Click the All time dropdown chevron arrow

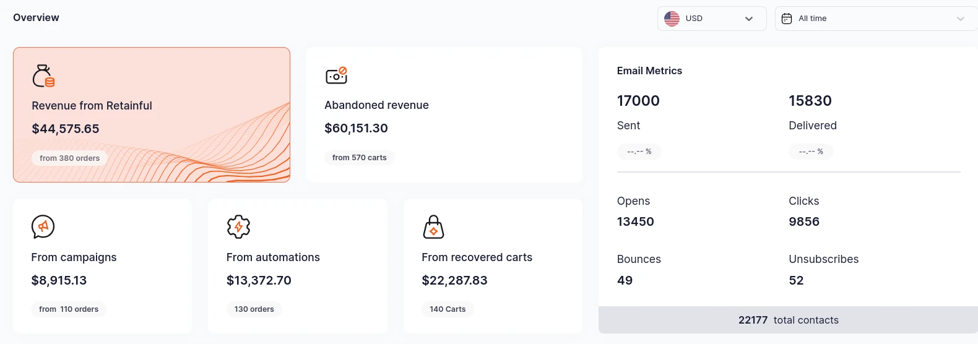961,19
